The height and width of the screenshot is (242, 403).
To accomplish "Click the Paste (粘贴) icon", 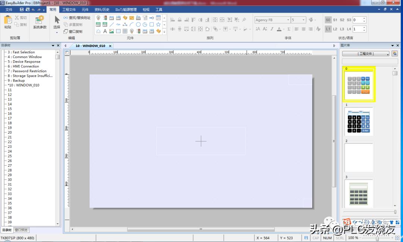I will click(x=7, y=22).
